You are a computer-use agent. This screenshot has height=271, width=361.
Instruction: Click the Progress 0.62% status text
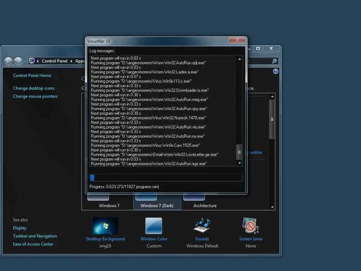click(x=124, y=187)
